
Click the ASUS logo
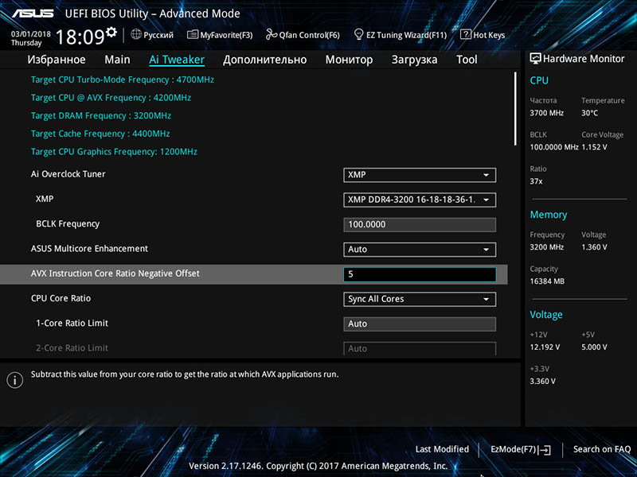click(x=33, y=14)
